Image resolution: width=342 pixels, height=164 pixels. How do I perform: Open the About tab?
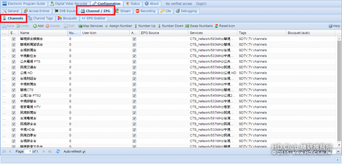tap(152, 4)
